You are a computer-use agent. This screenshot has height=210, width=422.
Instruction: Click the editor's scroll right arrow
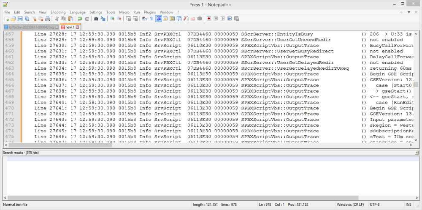click(x=411, y=145)
